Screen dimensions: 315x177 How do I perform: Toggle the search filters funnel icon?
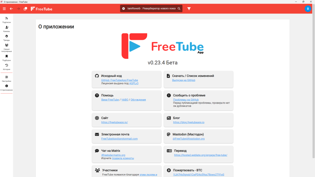189,9
